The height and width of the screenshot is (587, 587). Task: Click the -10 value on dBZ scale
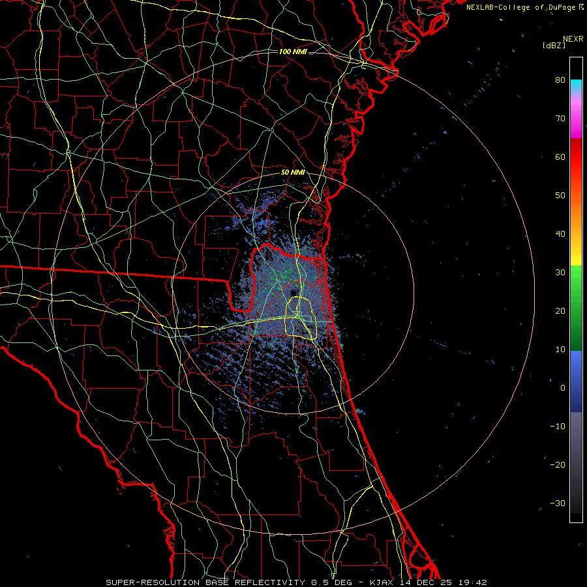point(558,427)
